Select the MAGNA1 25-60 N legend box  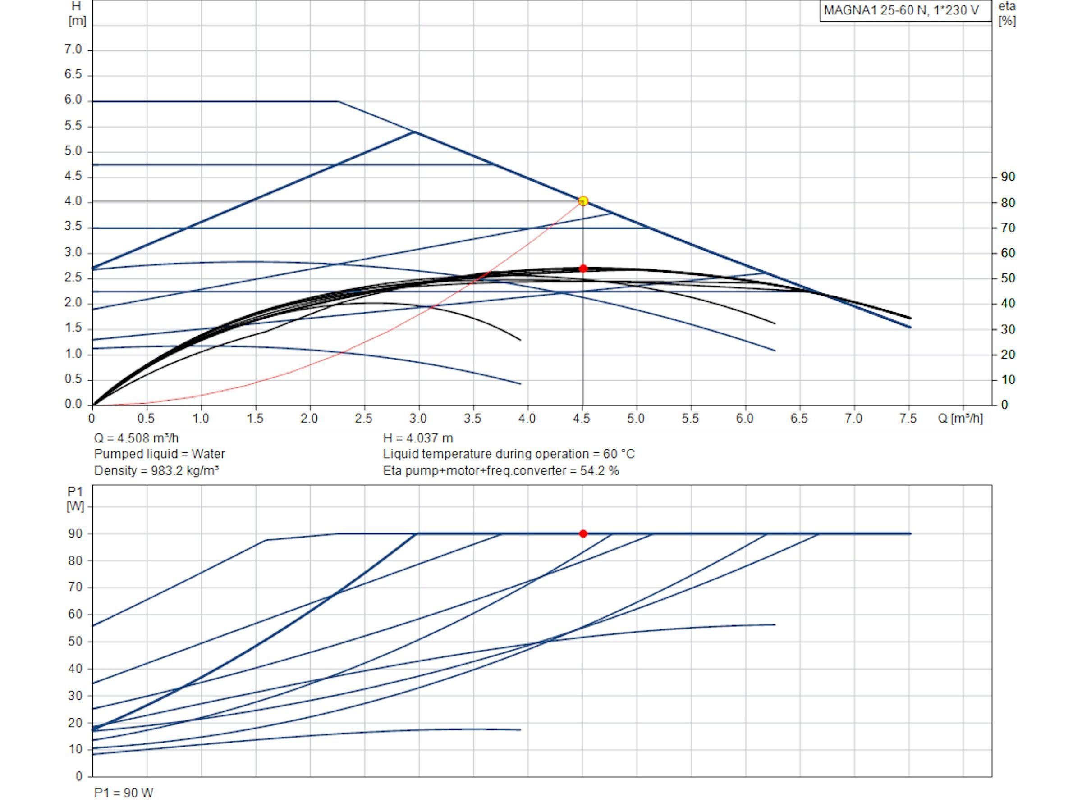tap(905, 11)
